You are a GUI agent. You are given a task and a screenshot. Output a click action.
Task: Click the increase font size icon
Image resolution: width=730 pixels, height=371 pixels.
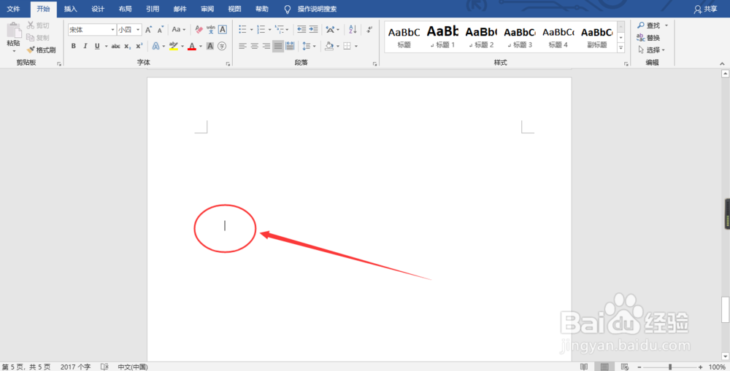[148, 30]
